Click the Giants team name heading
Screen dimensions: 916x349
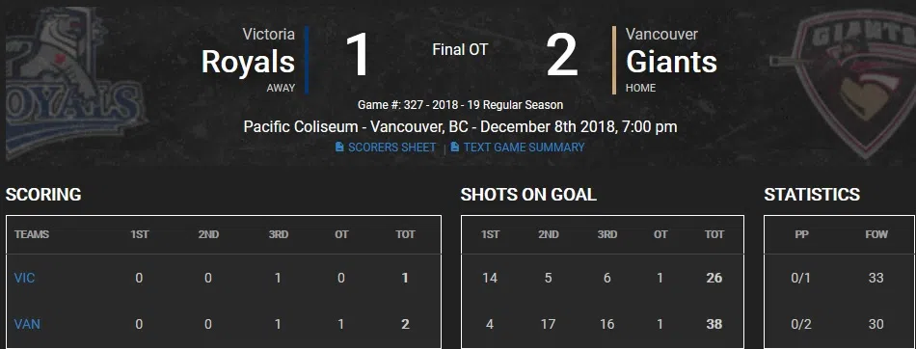671,62
